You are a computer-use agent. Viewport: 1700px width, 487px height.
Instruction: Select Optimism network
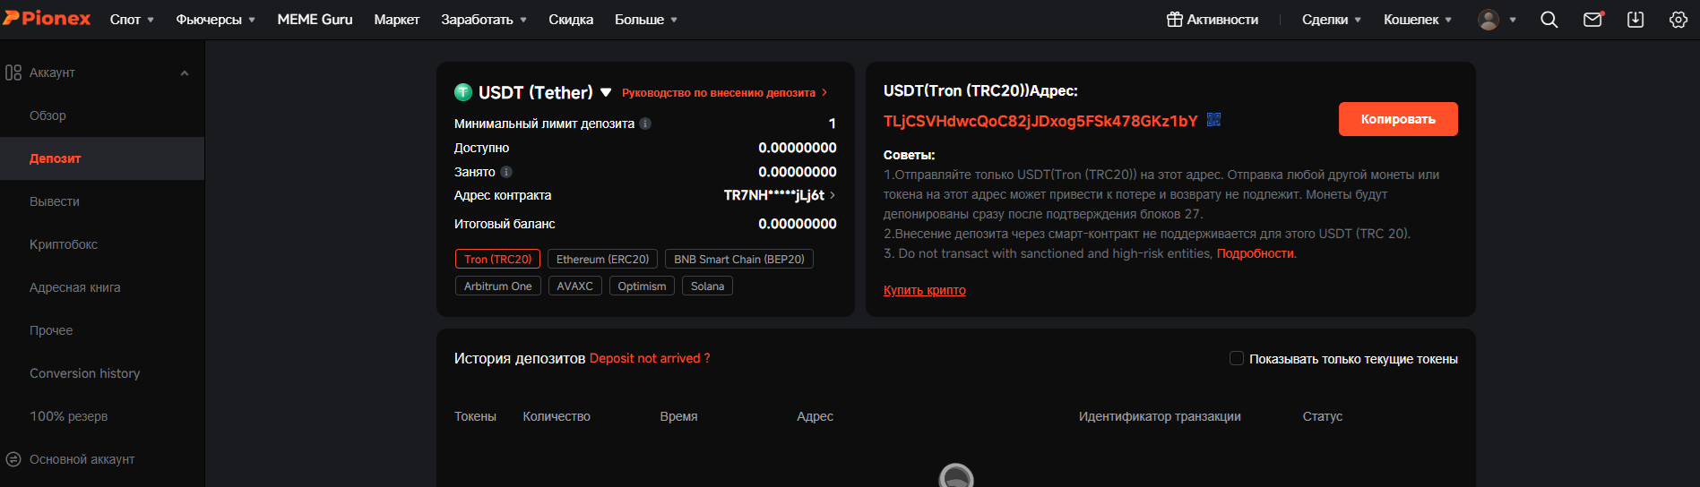tap(642, 286)
